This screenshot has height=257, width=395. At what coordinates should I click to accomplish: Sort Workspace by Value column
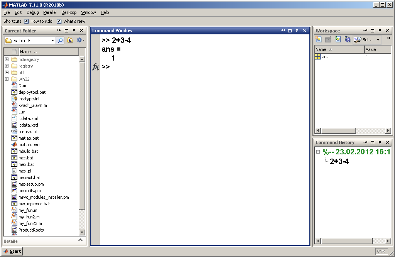click(378, 49)
